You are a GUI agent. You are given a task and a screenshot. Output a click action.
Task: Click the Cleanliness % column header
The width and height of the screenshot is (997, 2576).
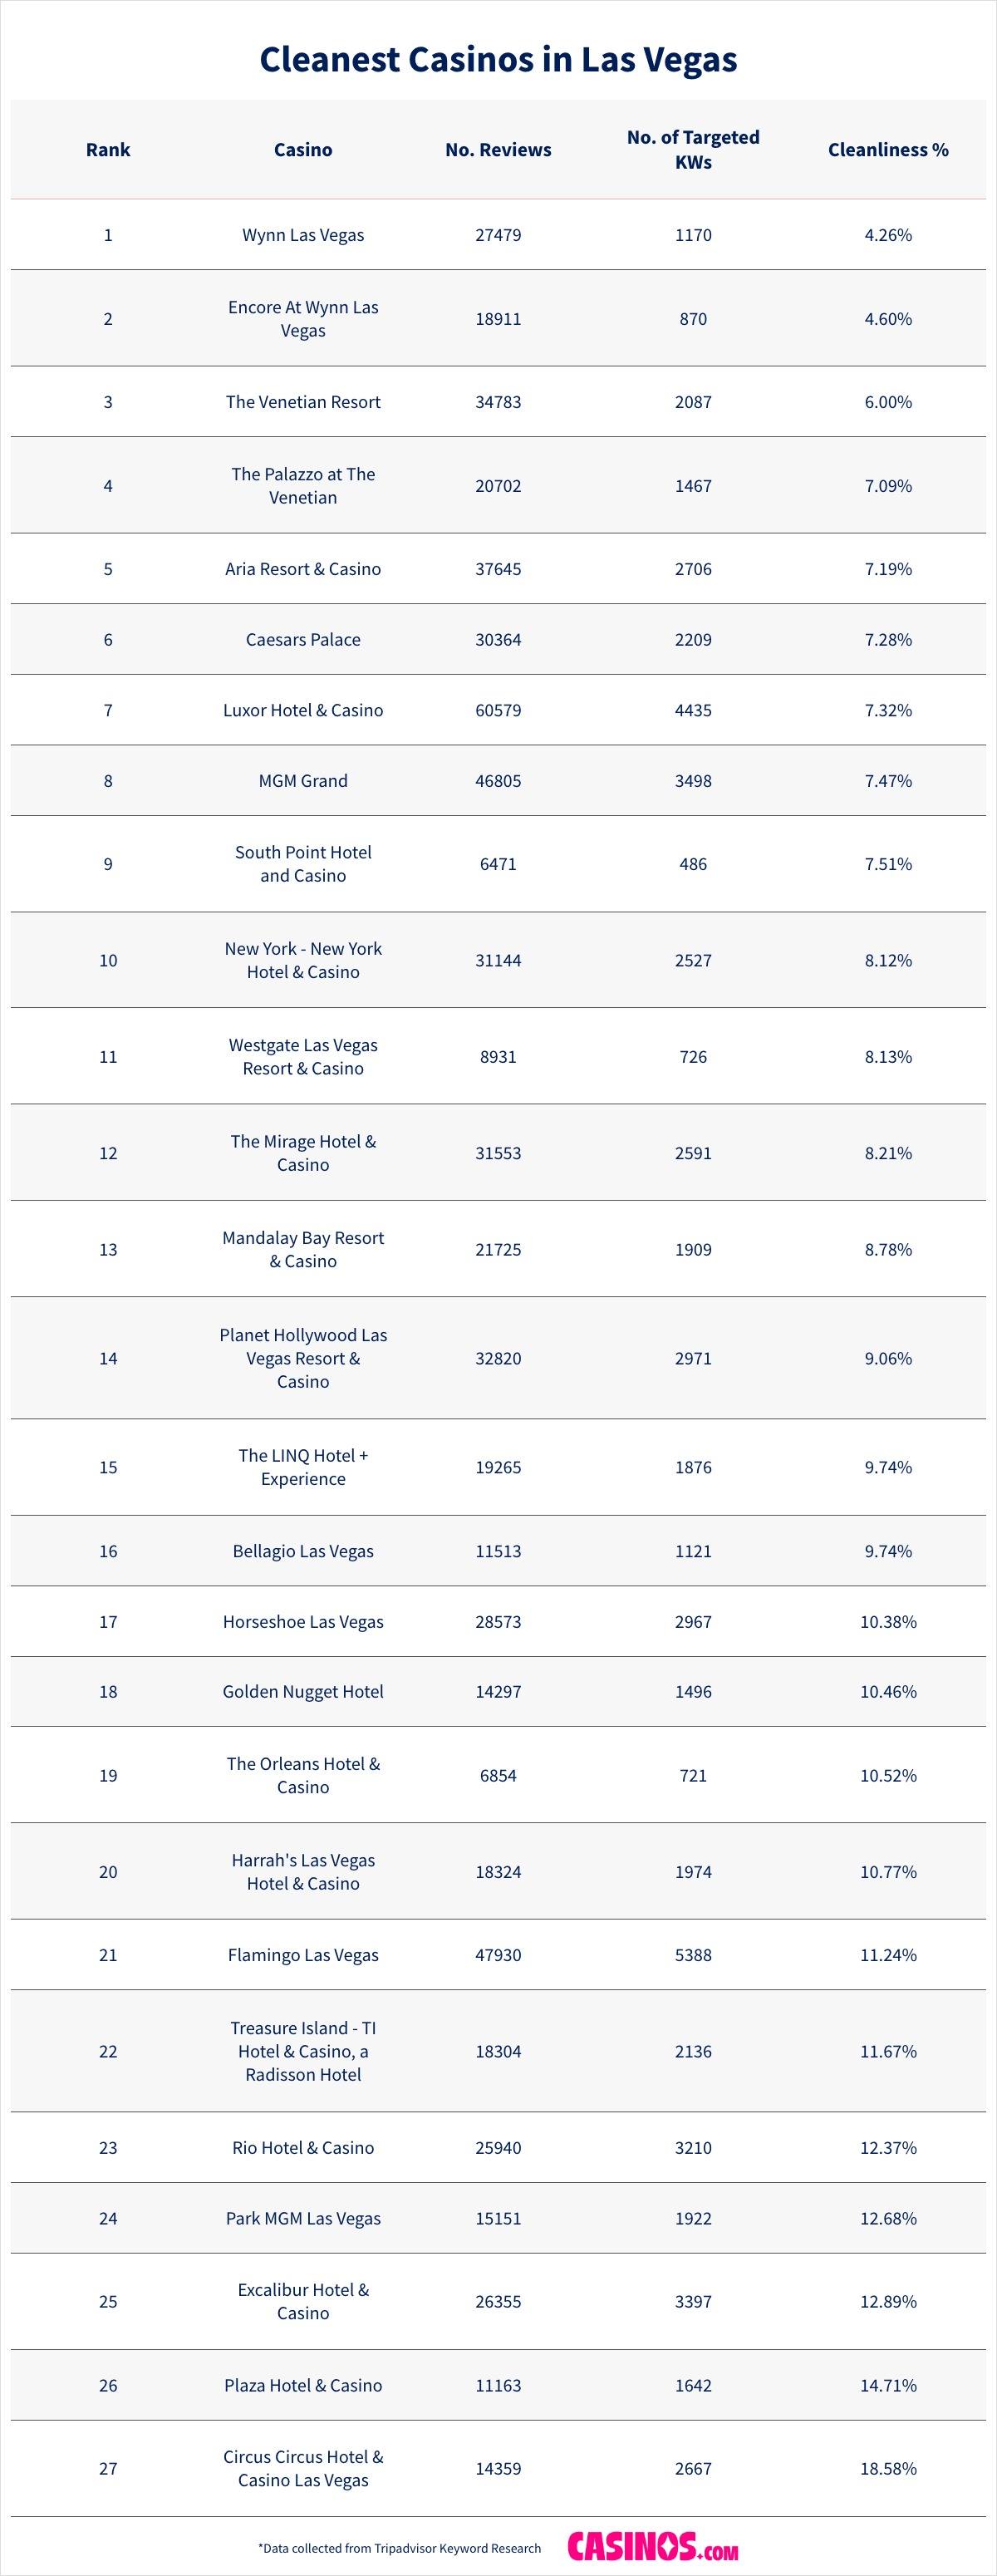888,150
